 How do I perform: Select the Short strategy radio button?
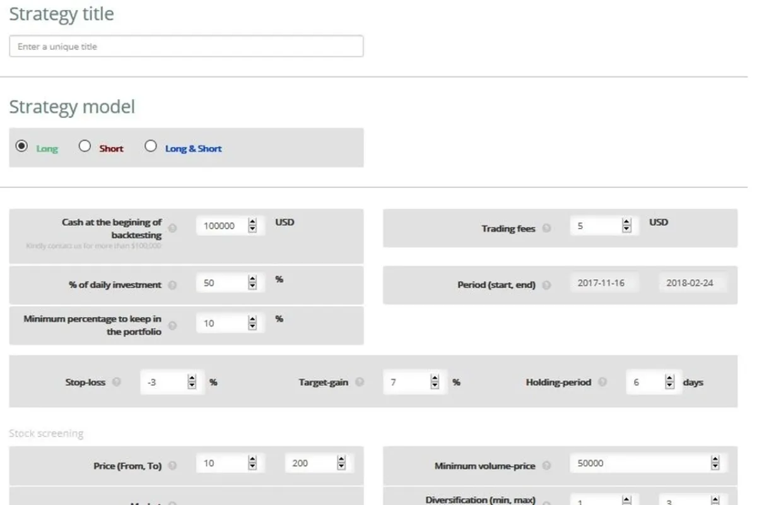85,146
